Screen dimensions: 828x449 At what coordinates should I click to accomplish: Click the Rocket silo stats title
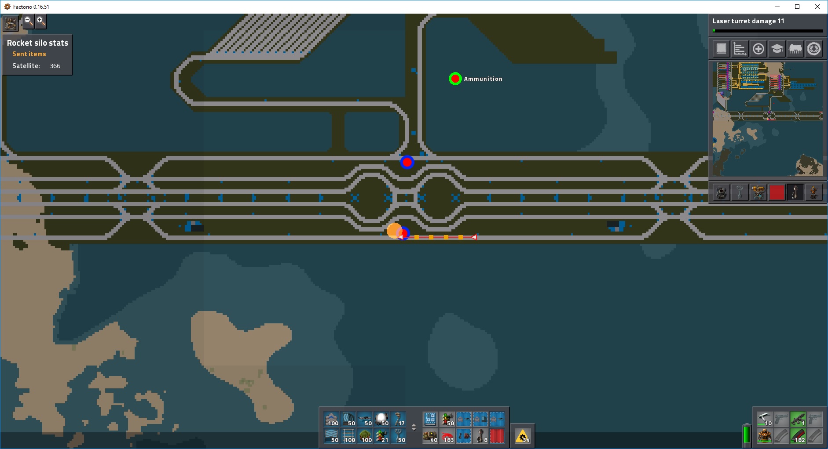37,43
